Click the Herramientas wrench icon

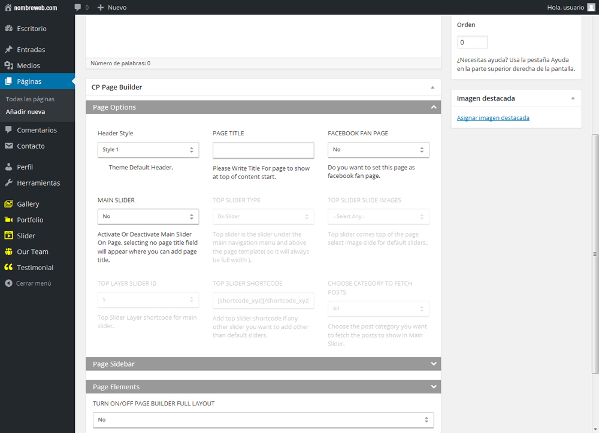(8, 183)
